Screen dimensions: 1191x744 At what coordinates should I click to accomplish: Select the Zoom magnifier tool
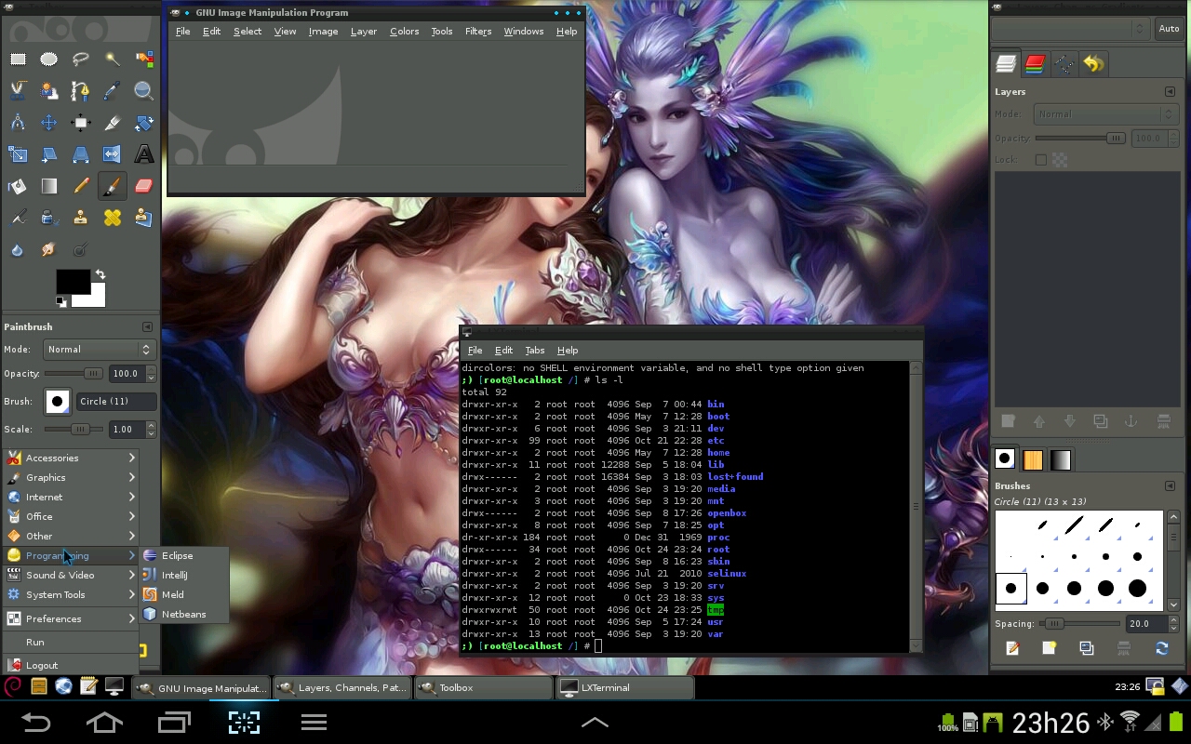143,90
